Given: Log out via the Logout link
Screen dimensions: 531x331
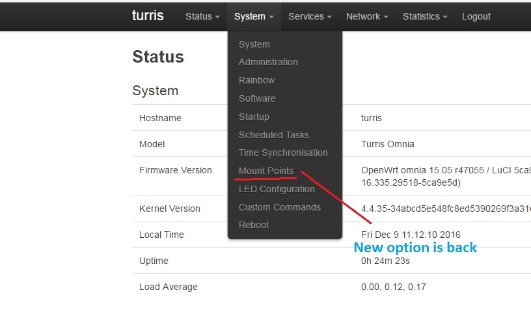Looking at the screenshot, I should (476, 16).
